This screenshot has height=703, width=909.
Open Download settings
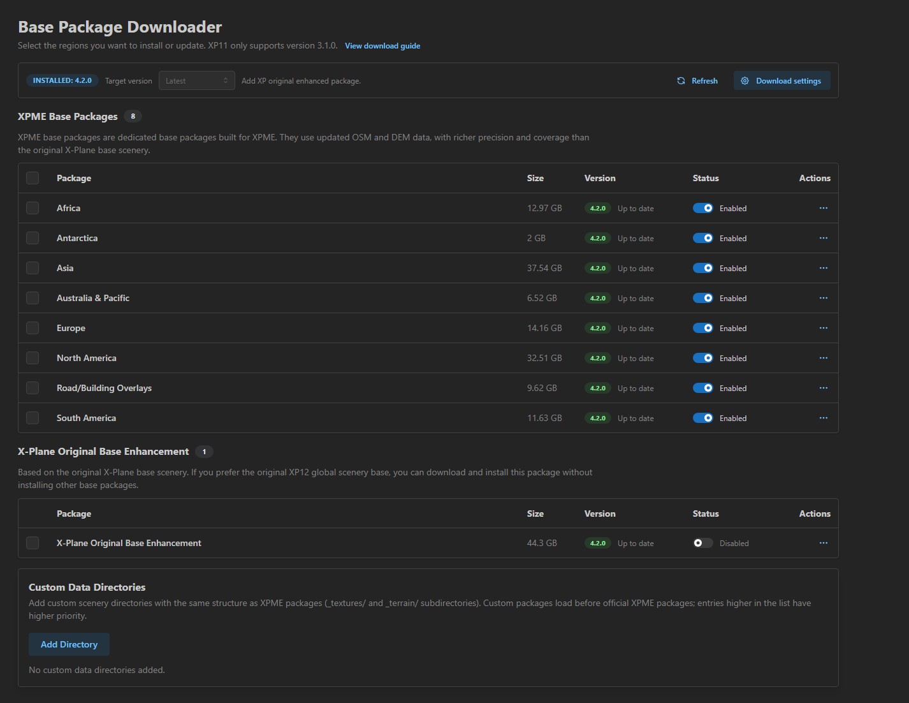[782, 80]
